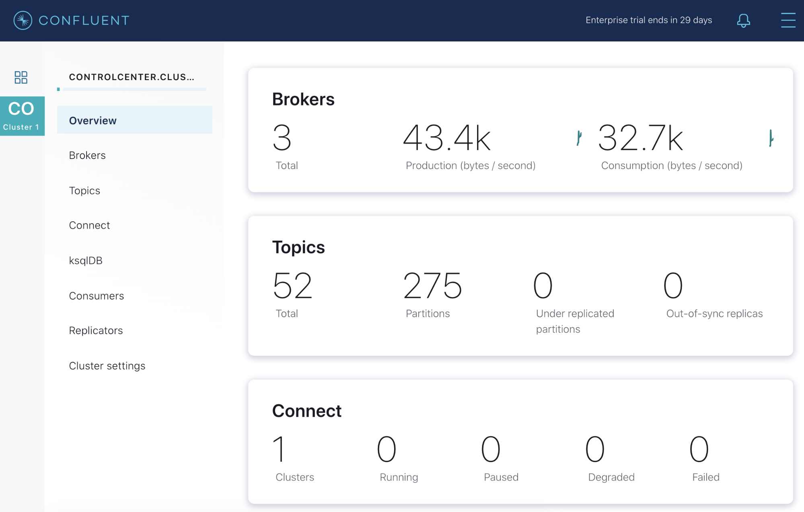The width and height of the screenshot is (804, 512).
Task: Select the CO Cluster 1 tile
Action: click(x=22, y=116)
